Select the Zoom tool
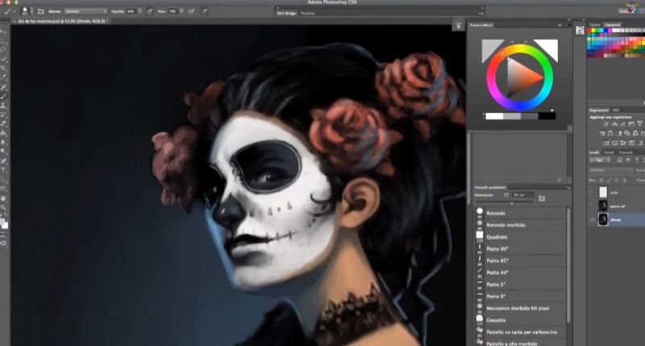645x346 pixels. (x=3, y=208)
